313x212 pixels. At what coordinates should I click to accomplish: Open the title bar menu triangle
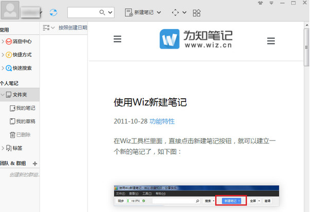point(271,3)
